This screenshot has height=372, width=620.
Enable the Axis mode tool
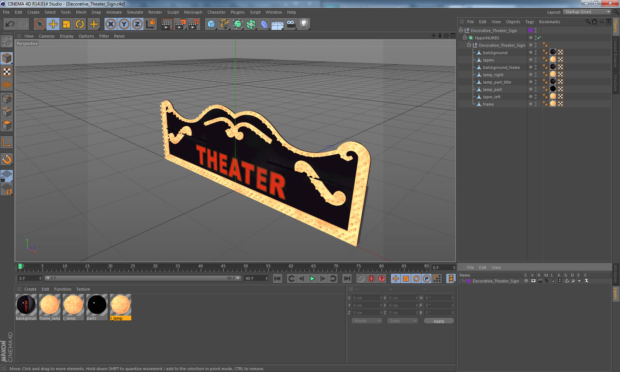7,142
